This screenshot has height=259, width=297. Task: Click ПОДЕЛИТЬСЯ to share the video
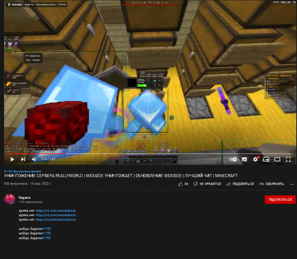tap(240, 184)
